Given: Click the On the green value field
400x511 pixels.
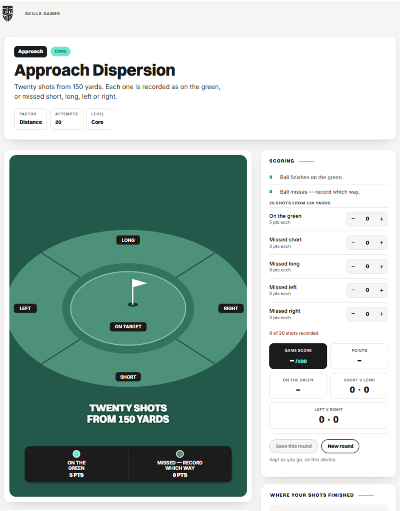Looking at the screenshot, I should (x=367, y=219).
